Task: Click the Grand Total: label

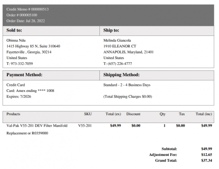Action: tap(166, 161)
